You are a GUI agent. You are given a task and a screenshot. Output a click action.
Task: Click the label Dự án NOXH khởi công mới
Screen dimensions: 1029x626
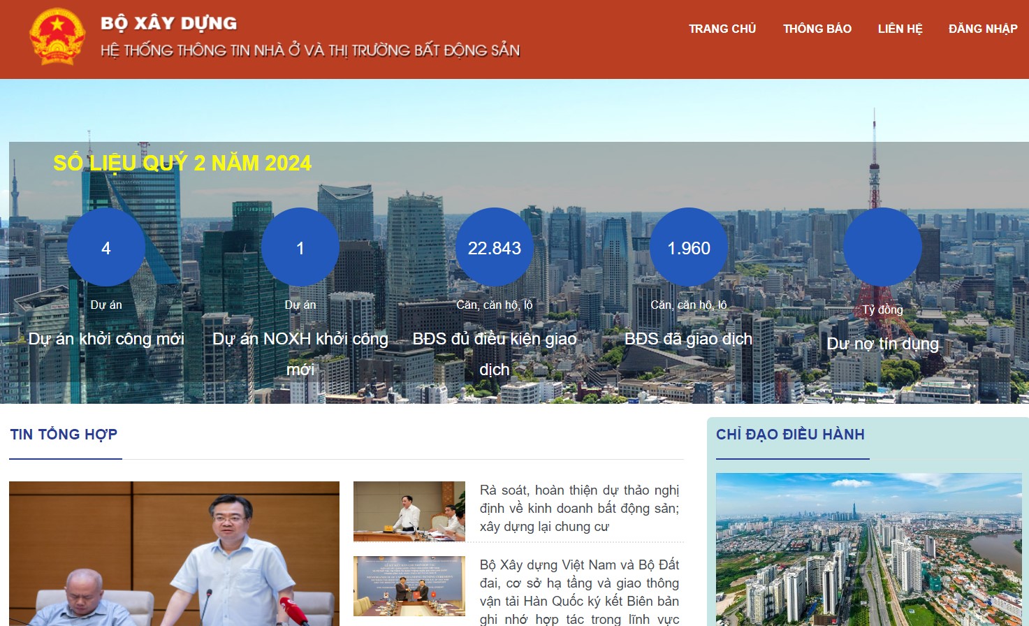300,354
